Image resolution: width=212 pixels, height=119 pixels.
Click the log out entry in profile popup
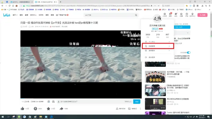coord(157,57)
